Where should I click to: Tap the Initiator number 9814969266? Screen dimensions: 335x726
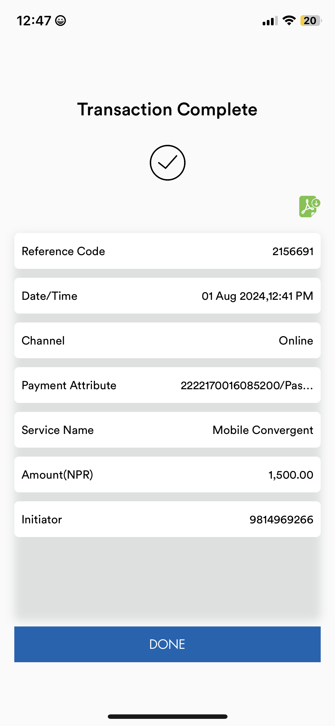click(x=281, y=519)
